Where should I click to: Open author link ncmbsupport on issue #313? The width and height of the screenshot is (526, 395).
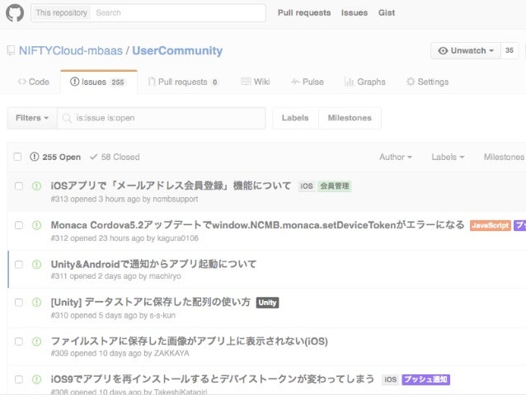[x=175, y=199]
